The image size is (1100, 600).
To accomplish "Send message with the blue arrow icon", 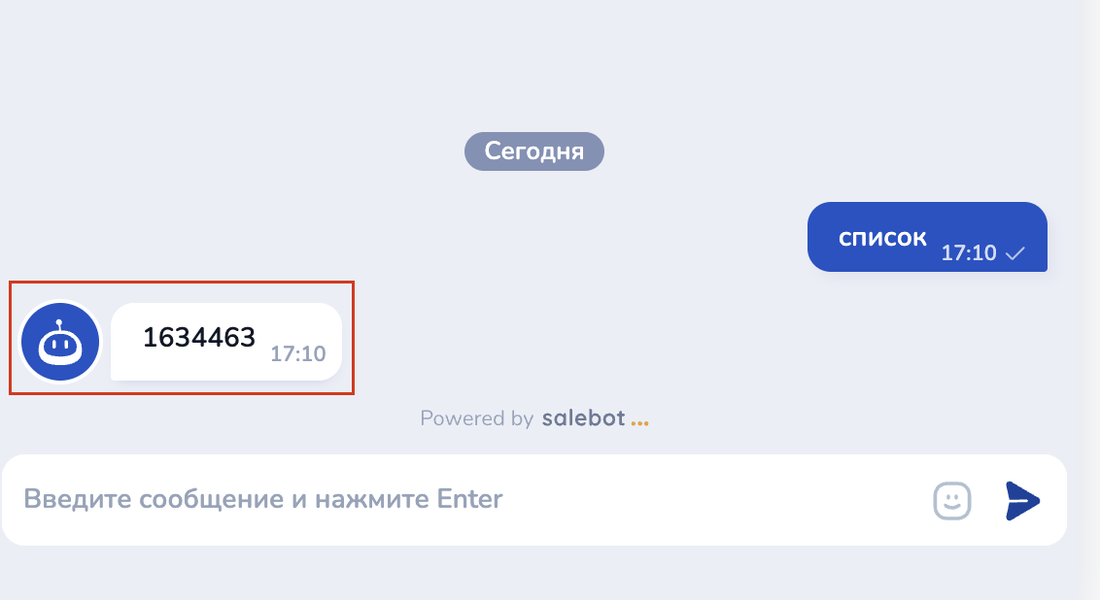I will point(1021,500).
